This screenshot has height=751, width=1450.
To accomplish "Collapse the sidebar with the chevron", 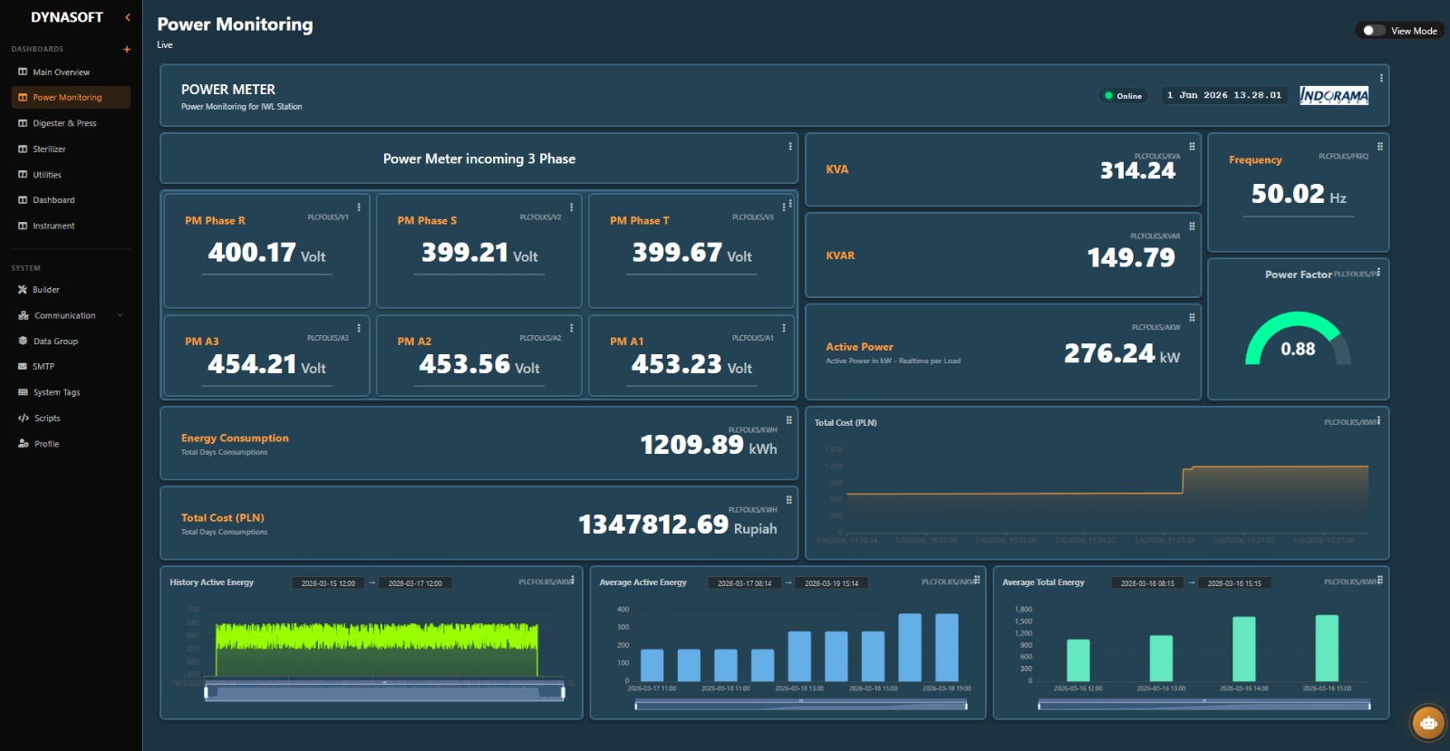I will click(x=128, y=17).
